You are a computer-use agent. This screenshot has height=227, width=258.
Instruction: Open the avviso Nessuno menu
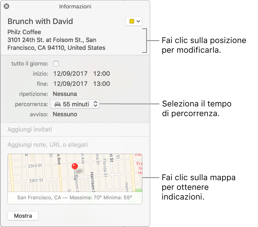(65, 114)
